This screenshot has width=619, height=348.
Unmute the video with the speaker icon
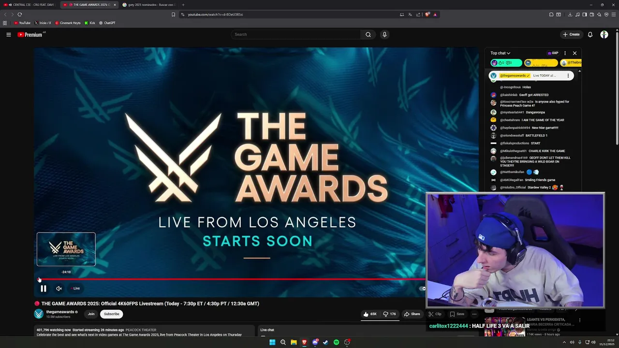(59, 289)
